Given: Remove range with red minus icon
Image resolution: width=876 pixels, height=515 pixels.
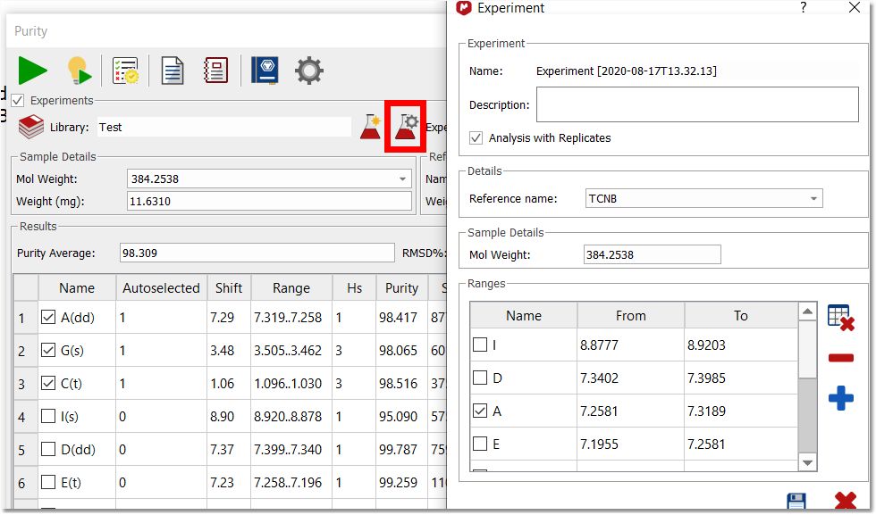Looking at the screenshot, I should point(841,358).
